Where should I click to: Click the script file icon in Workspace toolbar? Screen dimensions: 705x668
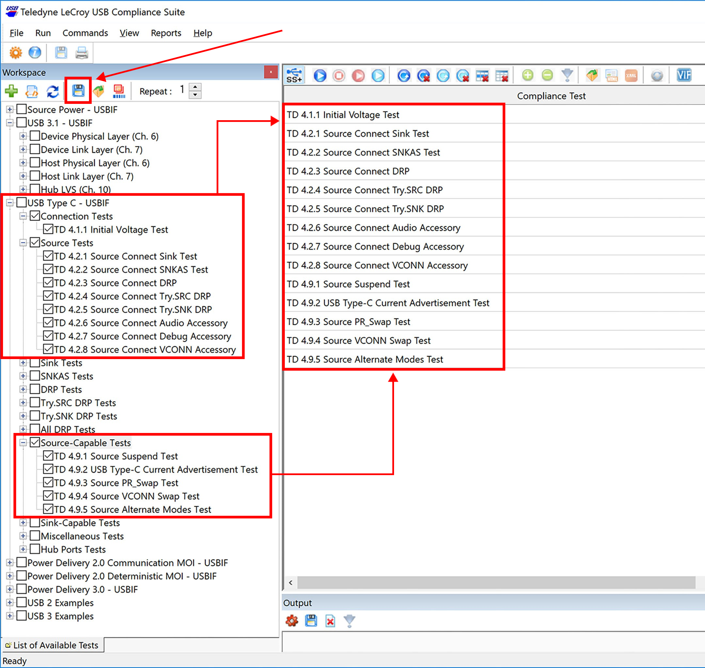[32, 91]
